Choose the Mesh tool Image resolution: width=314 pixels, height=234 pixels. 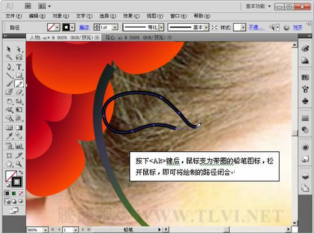tap(9, 127)
